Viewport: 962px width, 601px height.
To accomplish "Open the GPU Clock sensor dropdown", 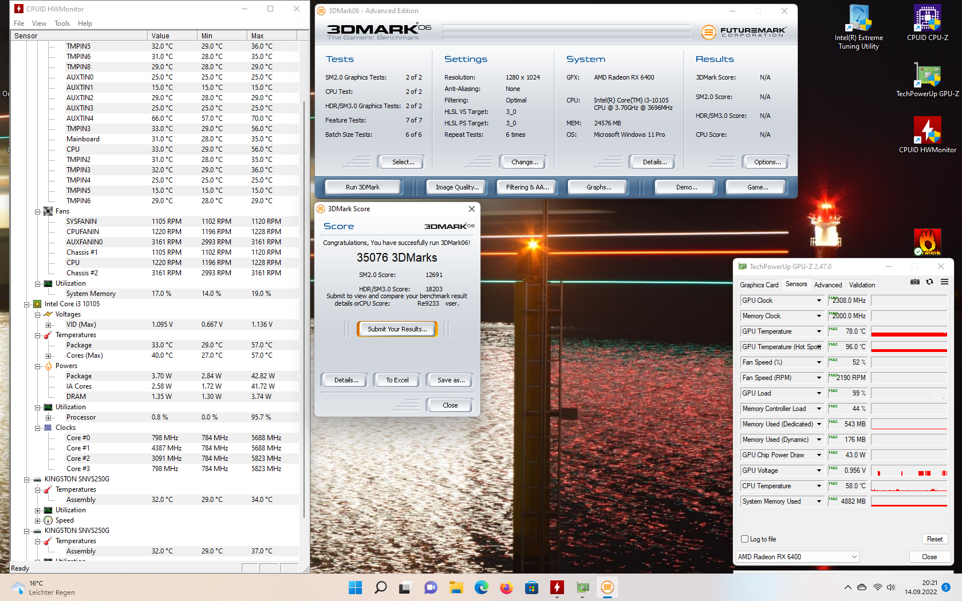I will coord(819,300).
